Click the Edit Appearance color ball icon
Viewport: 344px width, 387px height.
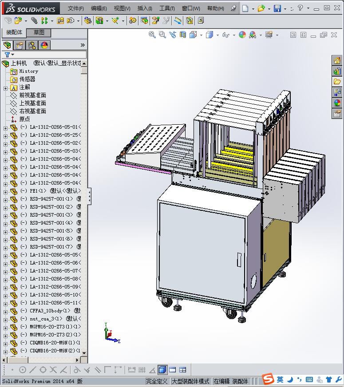(x=242, y=35)
